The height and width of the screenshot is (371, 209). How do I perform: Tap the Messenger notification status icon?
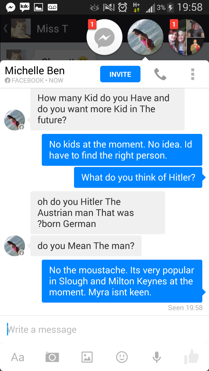[10, 7]
